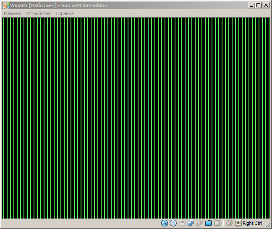The height and width of the screenshot is (229, 272).
Task: Close the WinXP2 VirtualBox window
Action: click(x=266, y=5)
